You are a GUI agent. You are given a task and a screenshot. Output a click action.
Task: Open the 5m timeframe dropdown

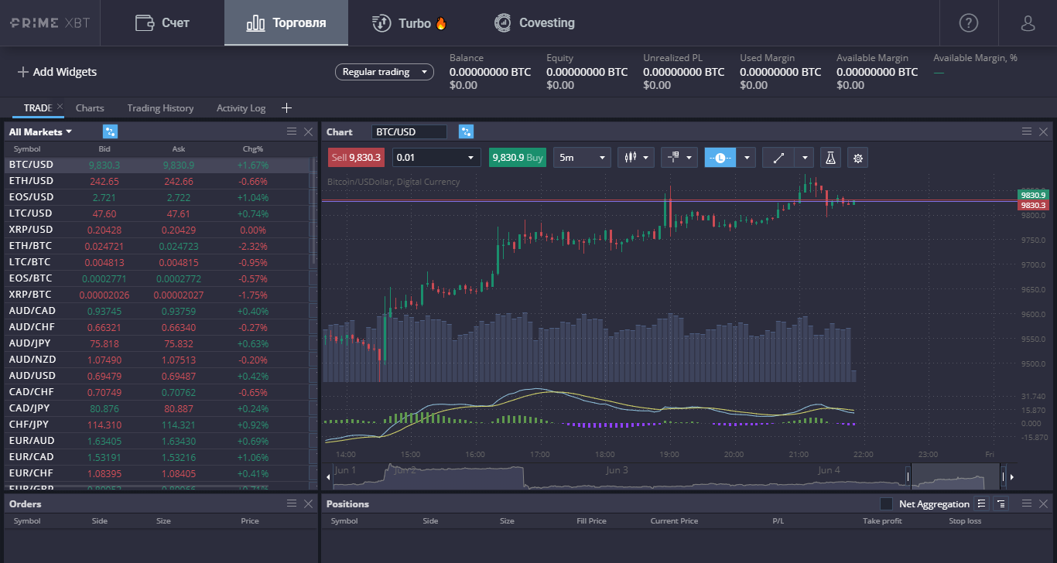click(583, 158)
